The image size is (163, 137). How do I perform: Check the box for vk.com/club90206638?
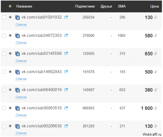pos(4,126)
